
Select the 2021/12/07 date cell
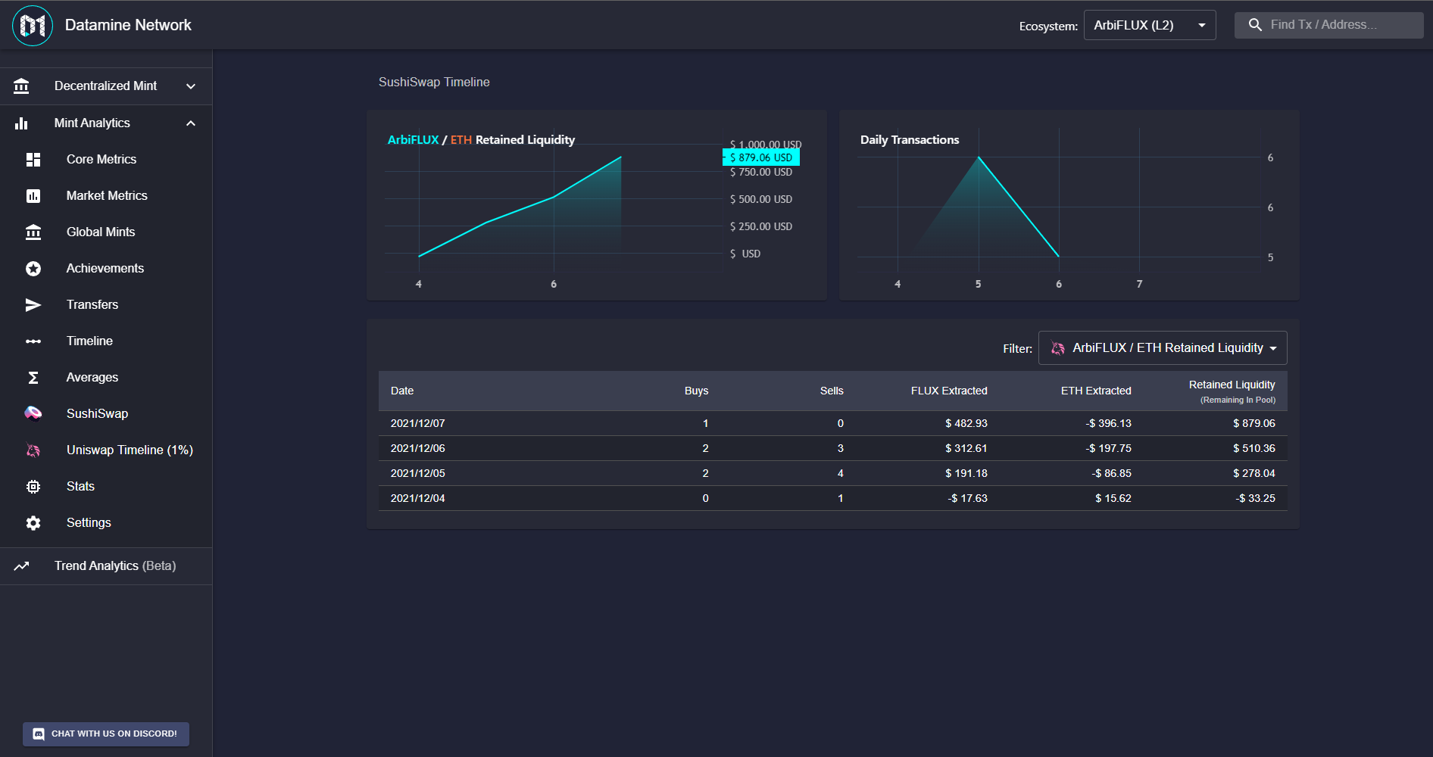tap(418, 424)
